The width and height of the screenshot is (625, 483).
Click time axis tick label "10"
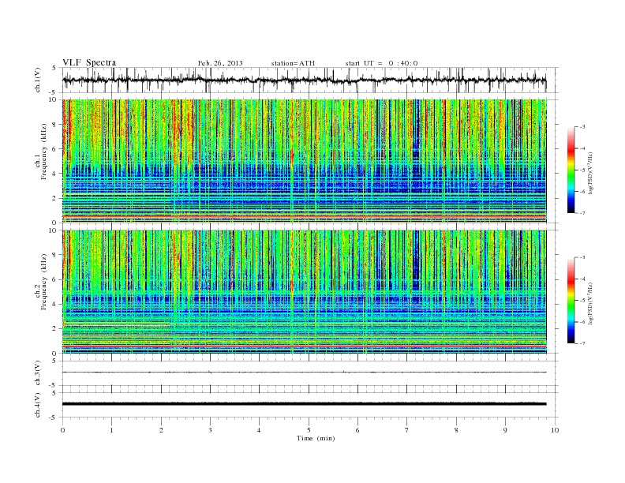(555, 430)
